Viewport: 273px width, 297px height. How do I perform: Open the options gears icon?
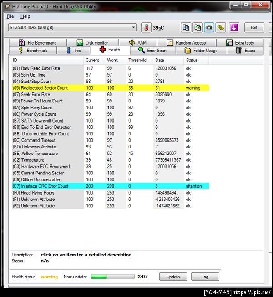point(221,28)
